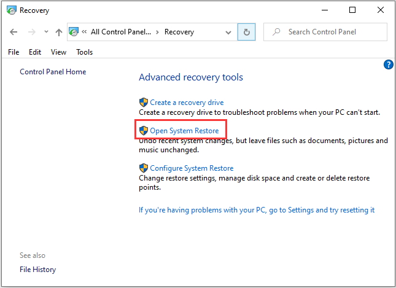Open Create a recovery drive link

(187, 103)
